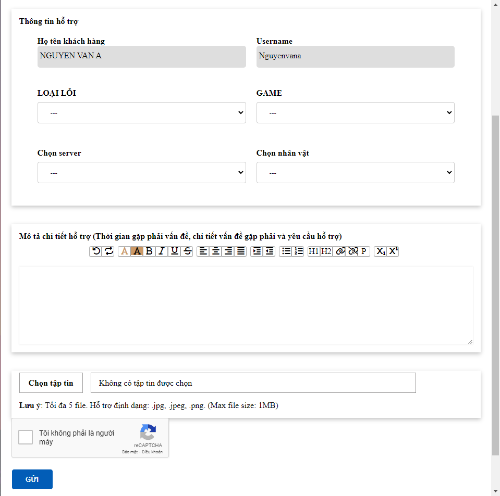This screenshot has width=500, height=496.
Task: Center align the text
Action: (215, 251)
